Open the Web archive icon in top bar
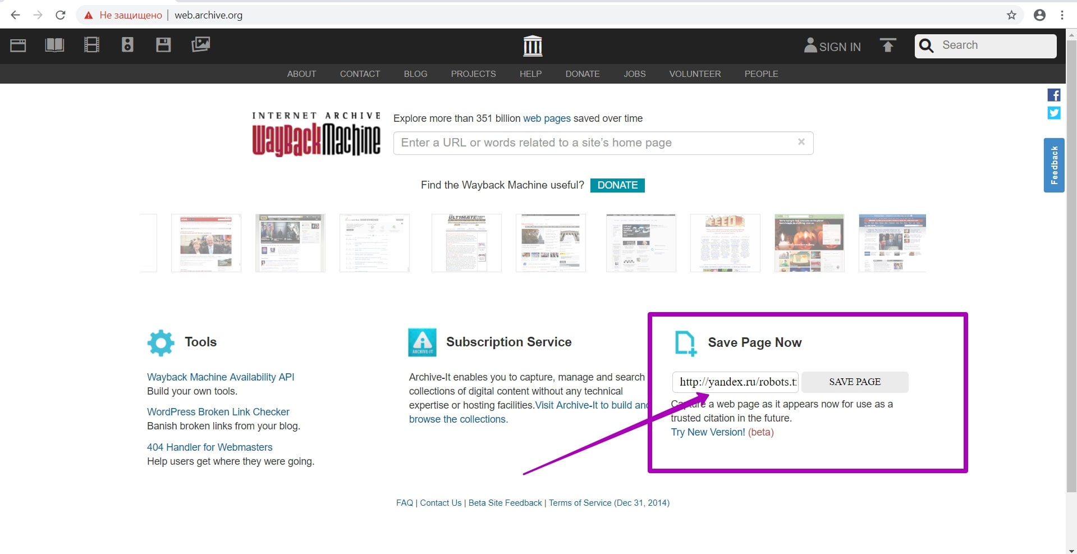This screenshot has width=1077, height=554. [18, 45]
